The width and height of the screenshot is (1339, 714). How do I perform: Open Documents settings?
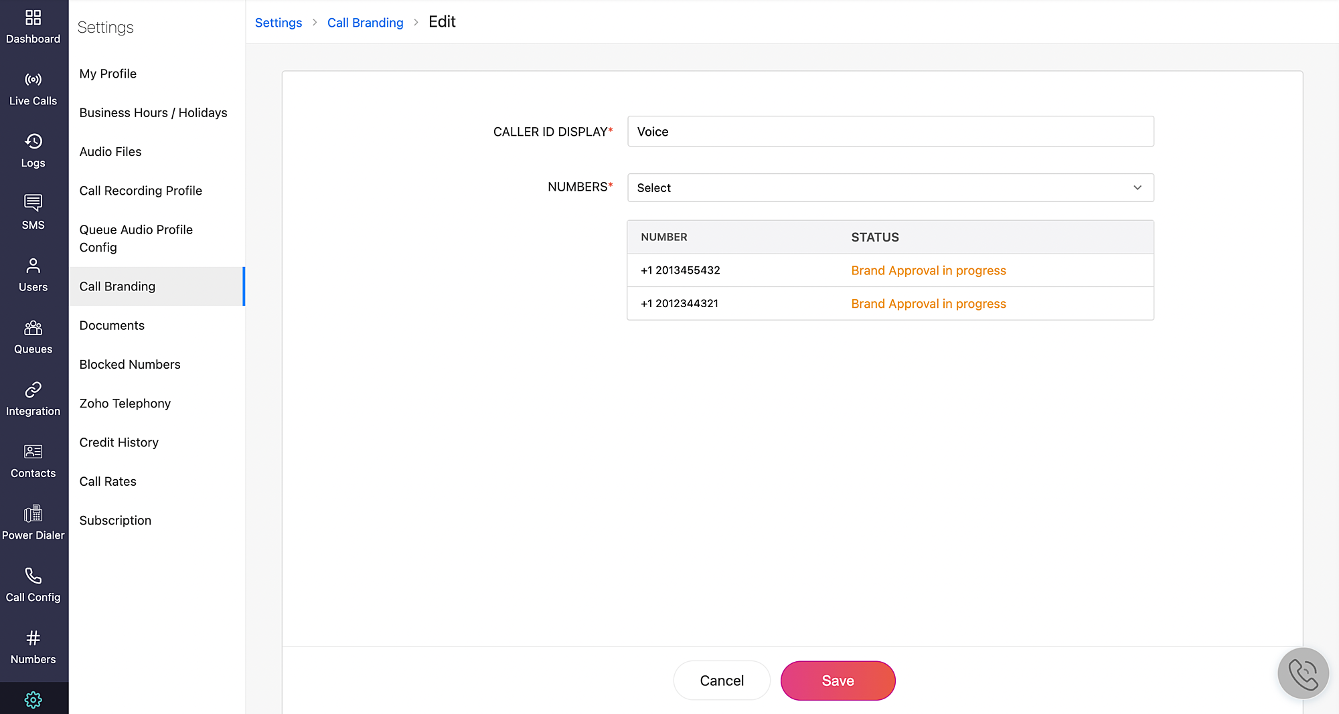point(112,325)
